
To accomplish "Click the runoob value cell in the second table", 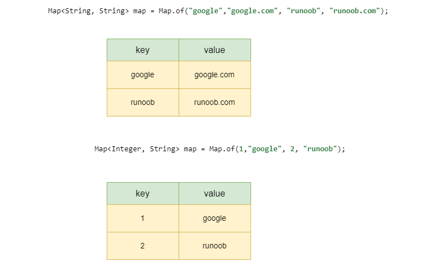I will [215, 246].
